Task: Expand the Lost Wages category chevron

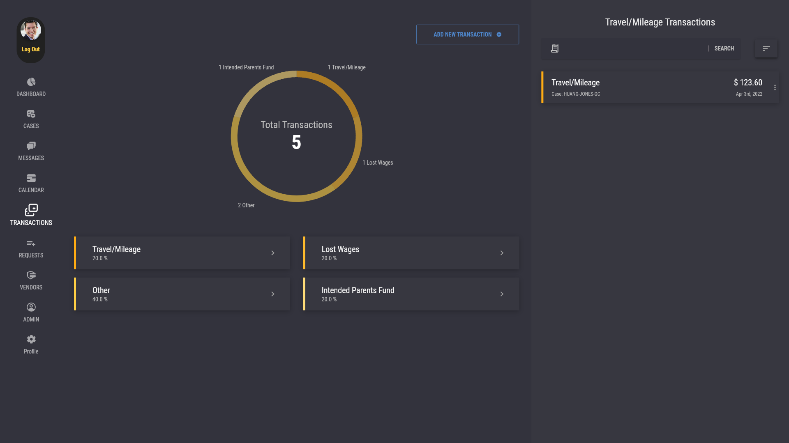Action: coord(502,253)
